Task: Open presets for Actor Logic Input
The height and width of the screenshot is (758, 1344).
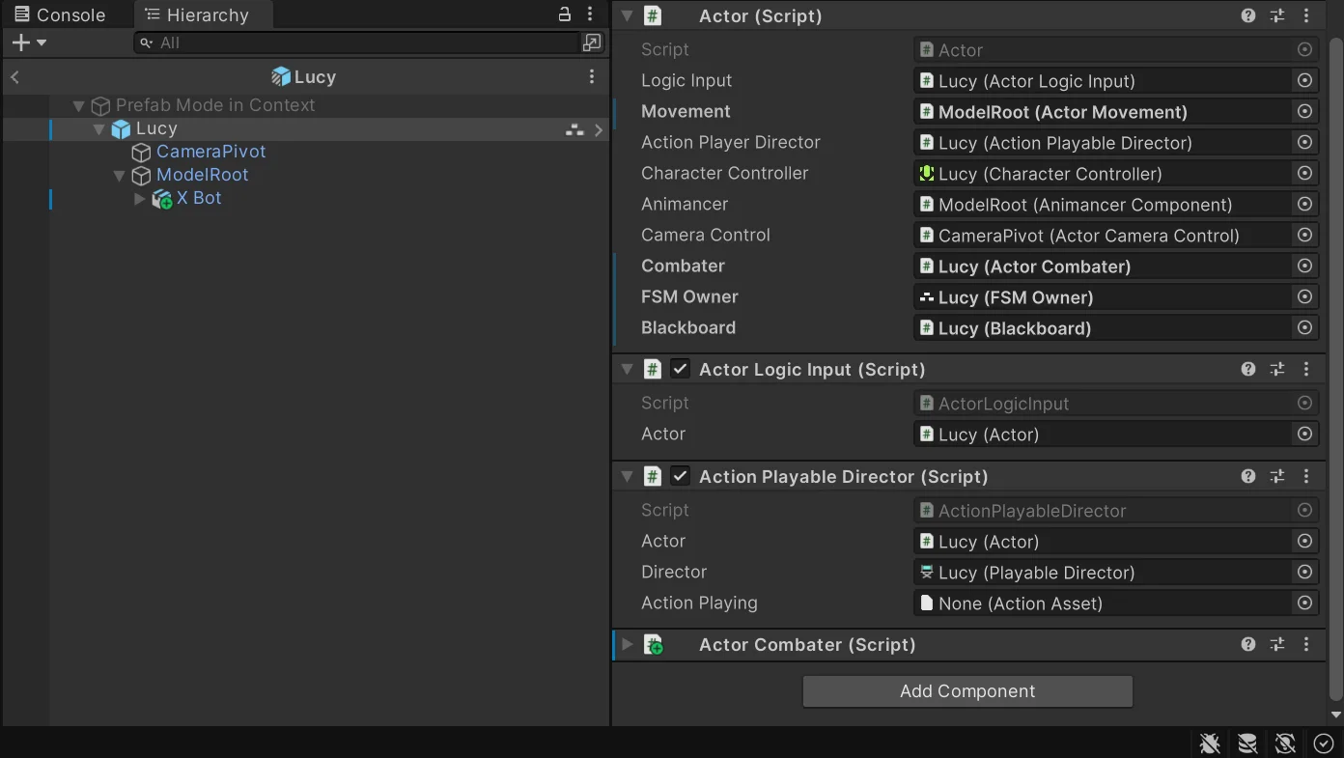Action: pyautogui.click(x=1277, y=369)
